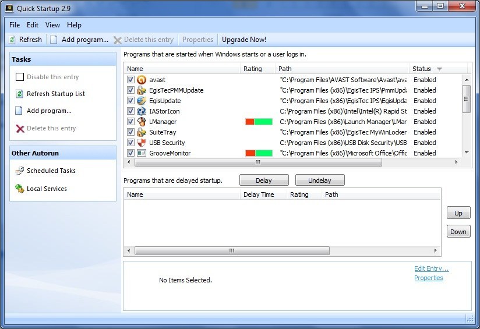This screenshot has width=480, height=329.
Task: Uncheck the USB Security checkbox
Action: tap(130, 143)
